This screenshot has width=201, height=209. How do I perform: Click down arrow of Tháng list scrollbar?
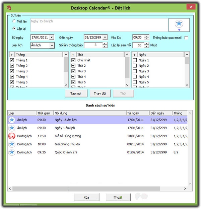pyautogui.click(x=66, y=85)
